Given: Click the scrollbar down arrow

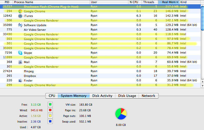Looking at the screenshot, I should pyautogui.click(x=202, y=86).
